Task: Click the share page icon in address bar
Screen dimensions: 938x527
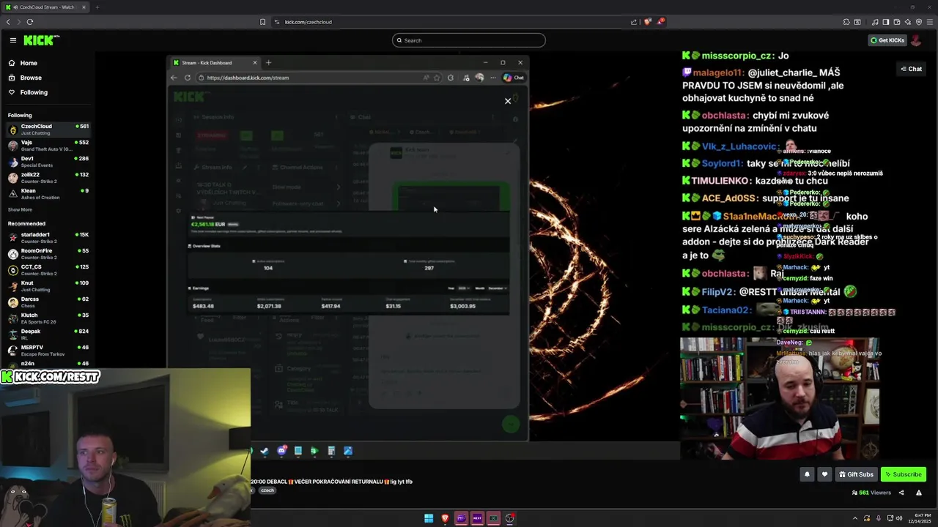Action: (634, 22)
